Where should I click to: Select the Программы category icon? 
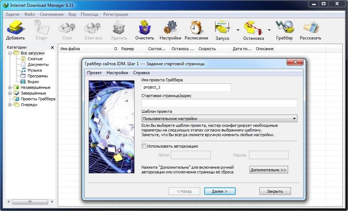tap(23, 76)
